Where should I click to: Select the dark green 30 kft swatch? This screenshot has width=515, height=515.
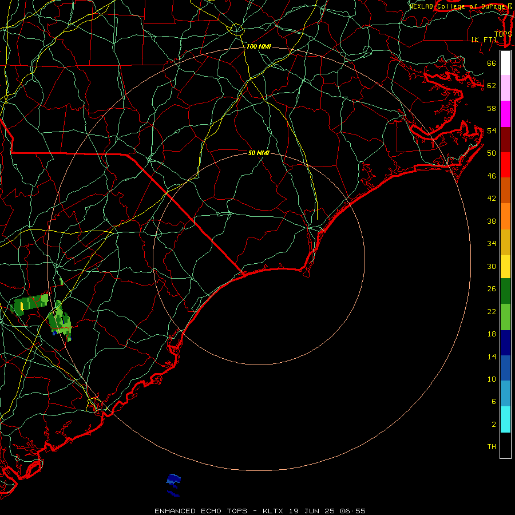[505, 291]
